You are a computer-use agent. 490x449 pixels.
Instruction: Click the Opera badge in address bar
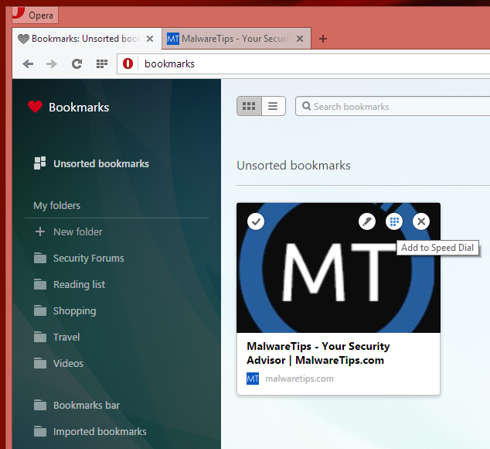point(128,63)
